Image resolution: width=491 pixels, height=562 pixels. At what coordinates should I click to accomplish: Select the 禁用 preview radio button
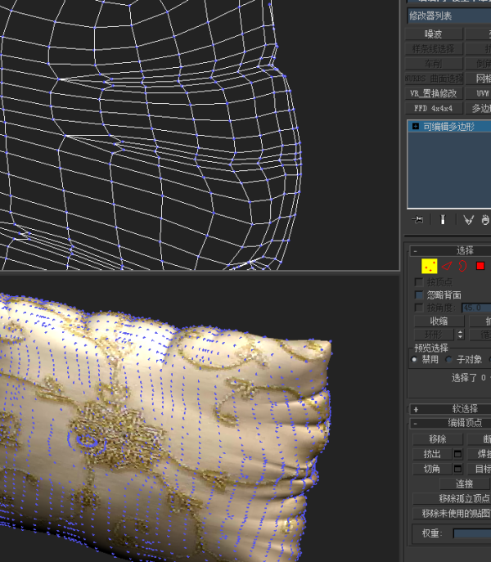[x=415, y=359]
